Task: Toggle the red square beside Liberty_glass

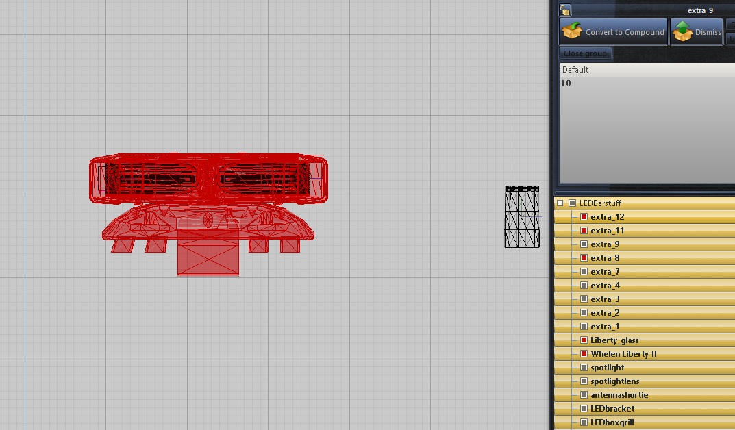Action: pos(584,340)
